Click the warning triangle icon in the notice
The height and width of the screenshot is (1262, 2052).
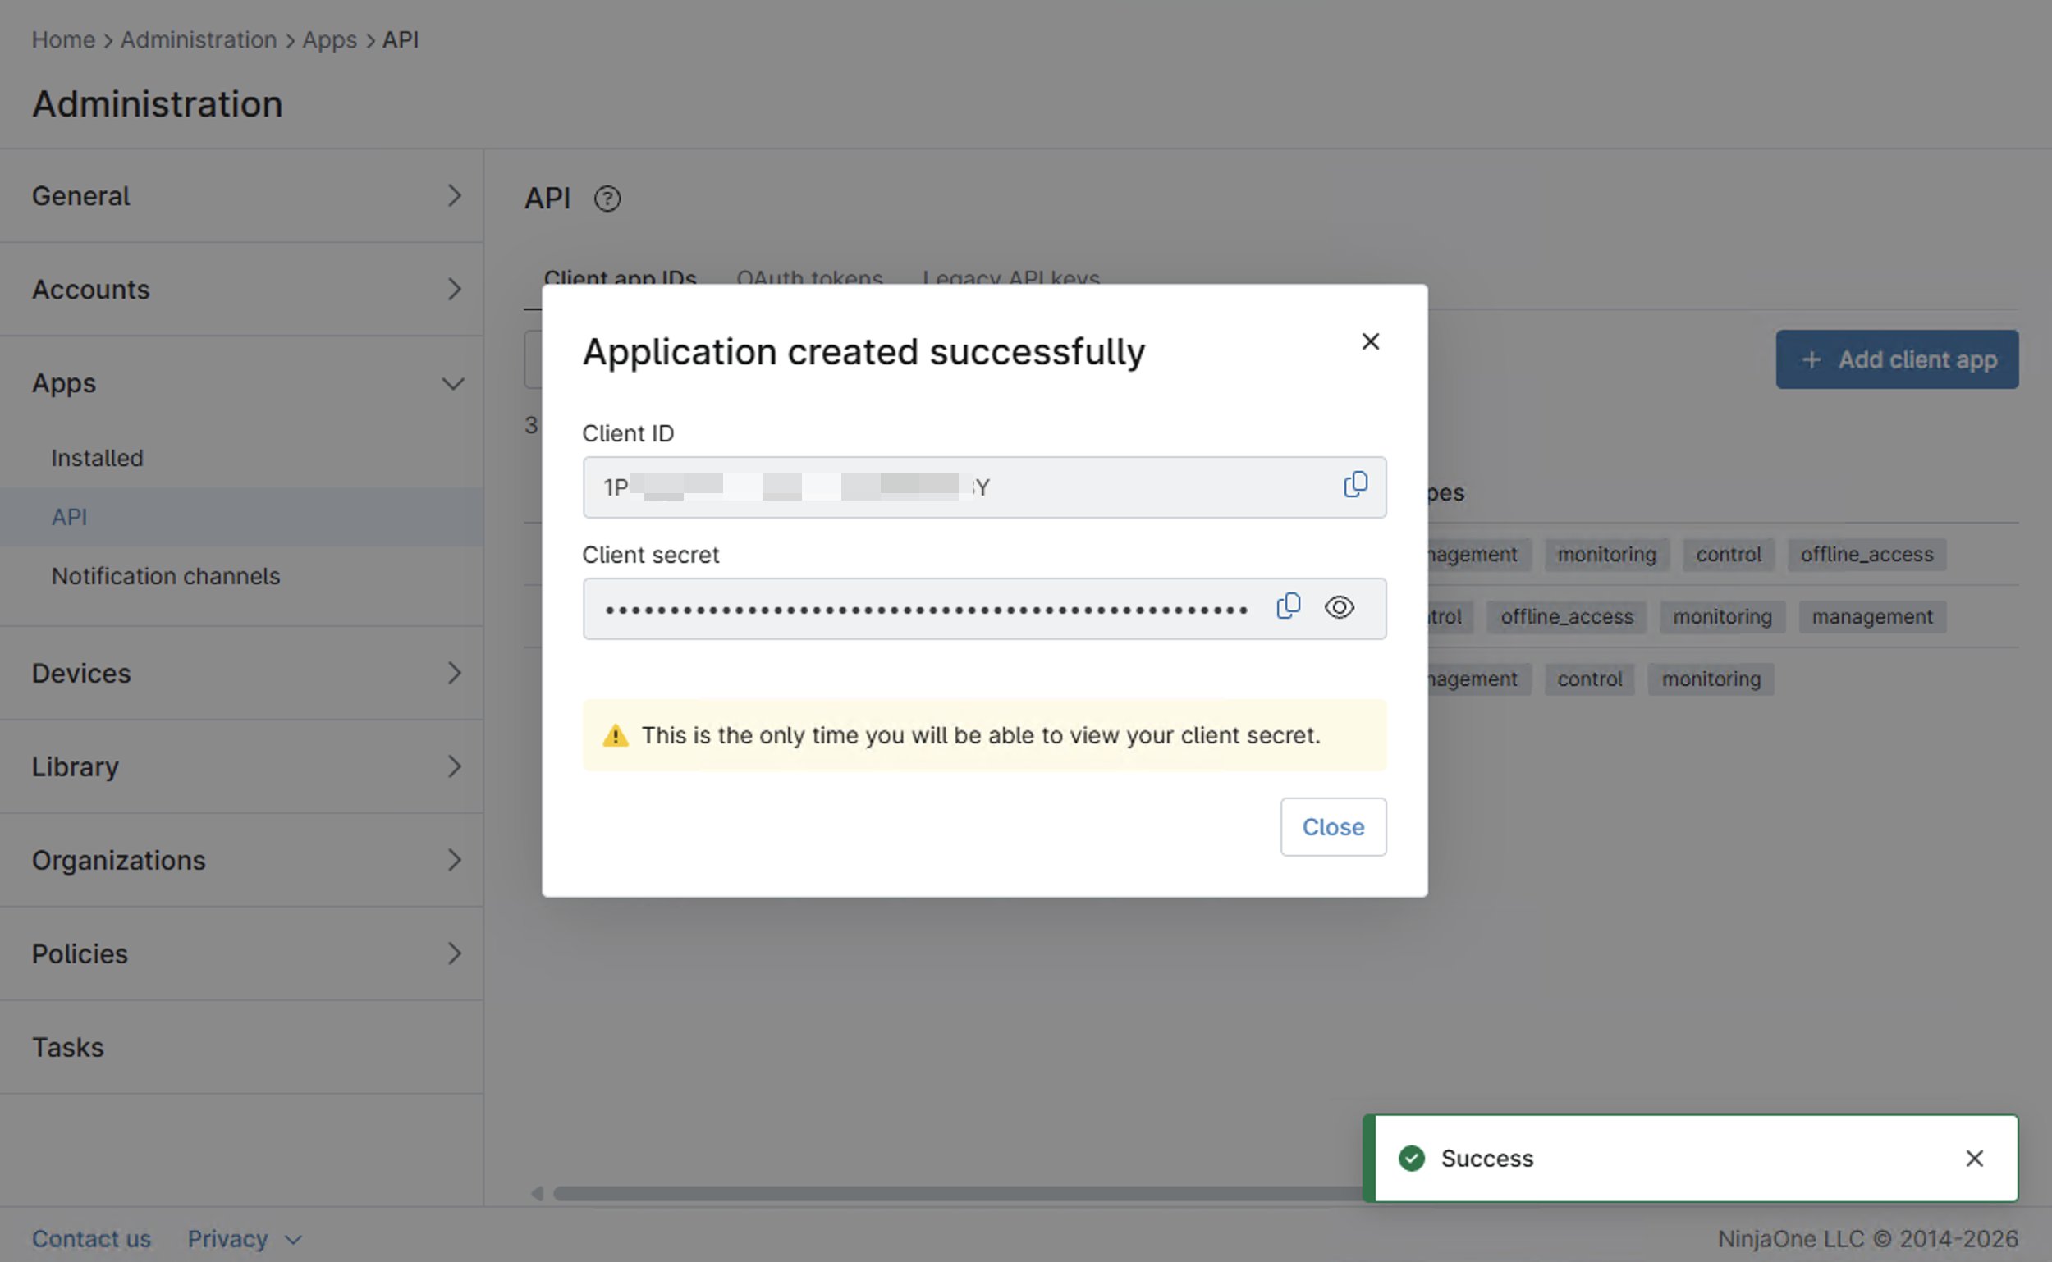coord(616,735)
